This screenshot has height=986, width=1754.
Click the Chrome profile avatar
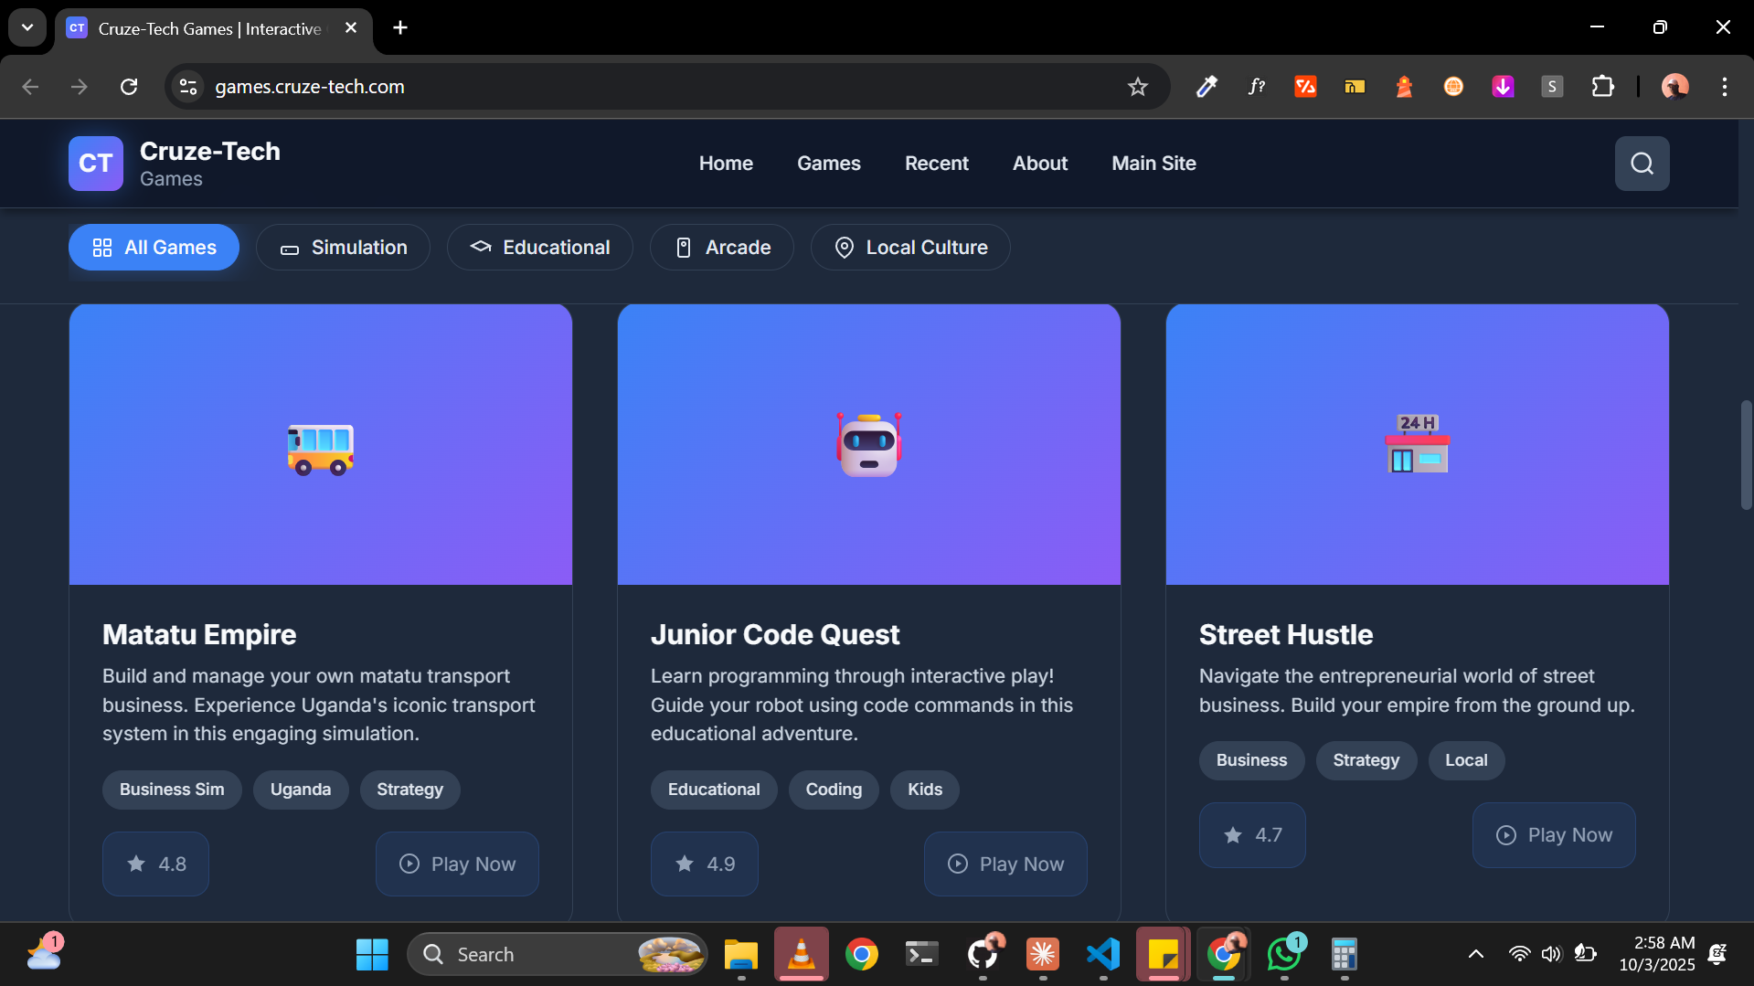coord(1674,87)
